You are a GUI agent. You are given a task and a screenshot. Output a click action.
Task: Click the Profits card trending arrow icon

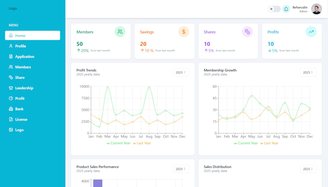pos(311,32)
